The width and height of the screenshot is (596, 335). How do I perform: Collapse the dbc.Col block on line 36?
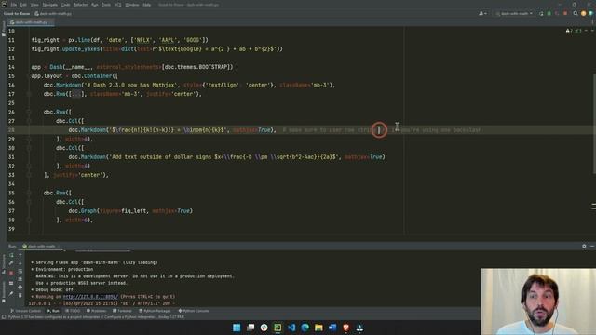pyautogui.click(x=29, y=202)
